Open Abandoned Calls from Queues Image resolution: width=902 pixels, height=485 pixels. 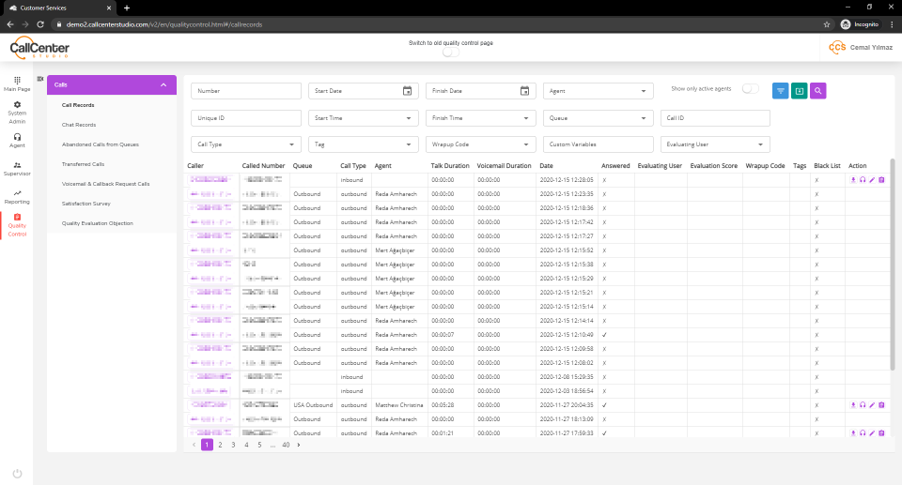pyautogui.click(x=101, y=144)
